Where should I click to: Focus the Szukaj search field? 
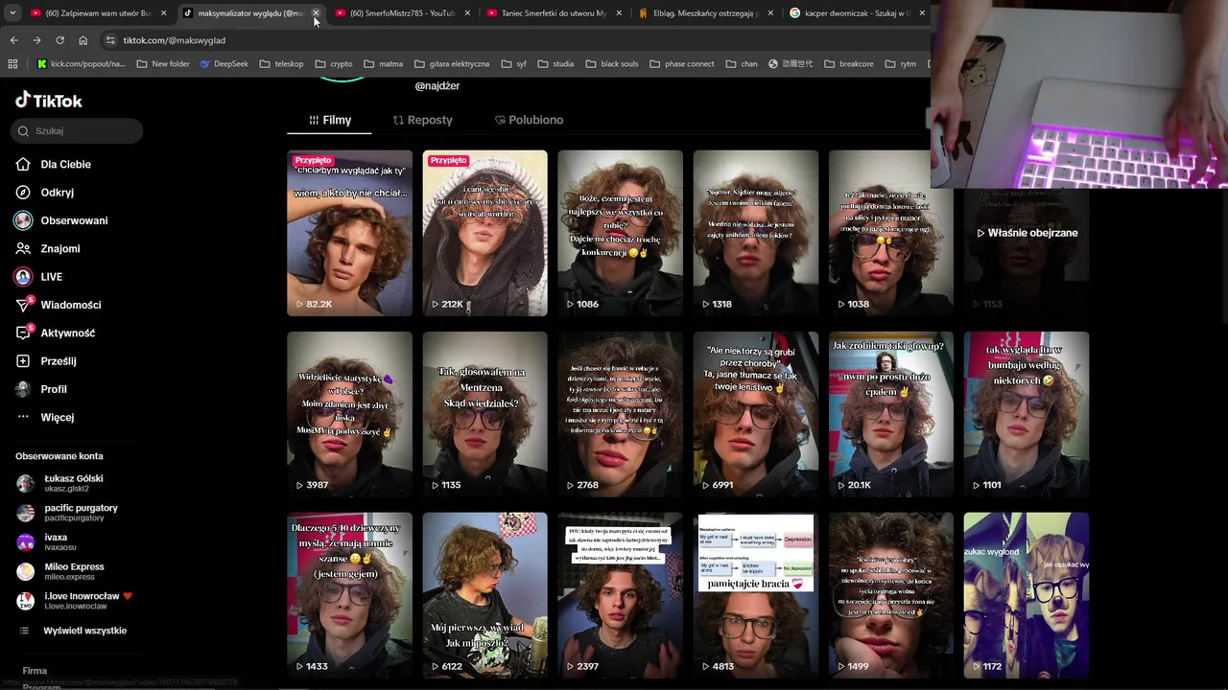pyautogui.click(x=77, y=130)
